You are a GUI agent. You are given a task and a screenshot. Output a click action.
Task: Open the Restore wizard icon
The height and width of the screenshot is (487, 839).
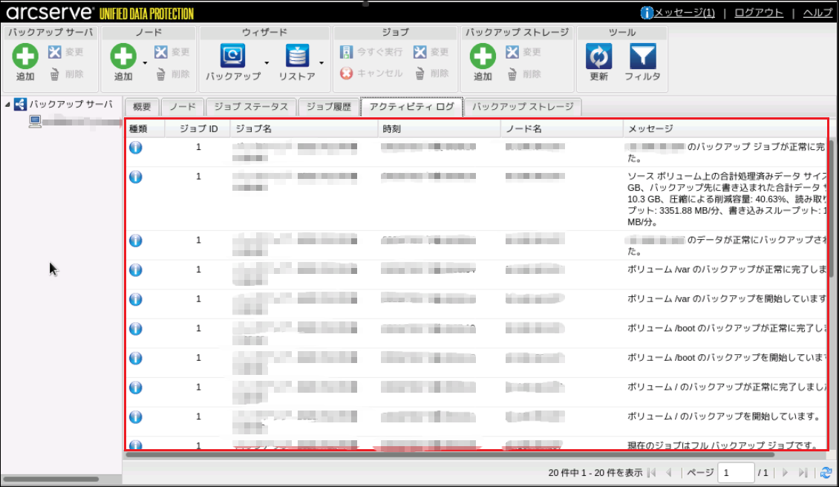click(x=297, y=56)
